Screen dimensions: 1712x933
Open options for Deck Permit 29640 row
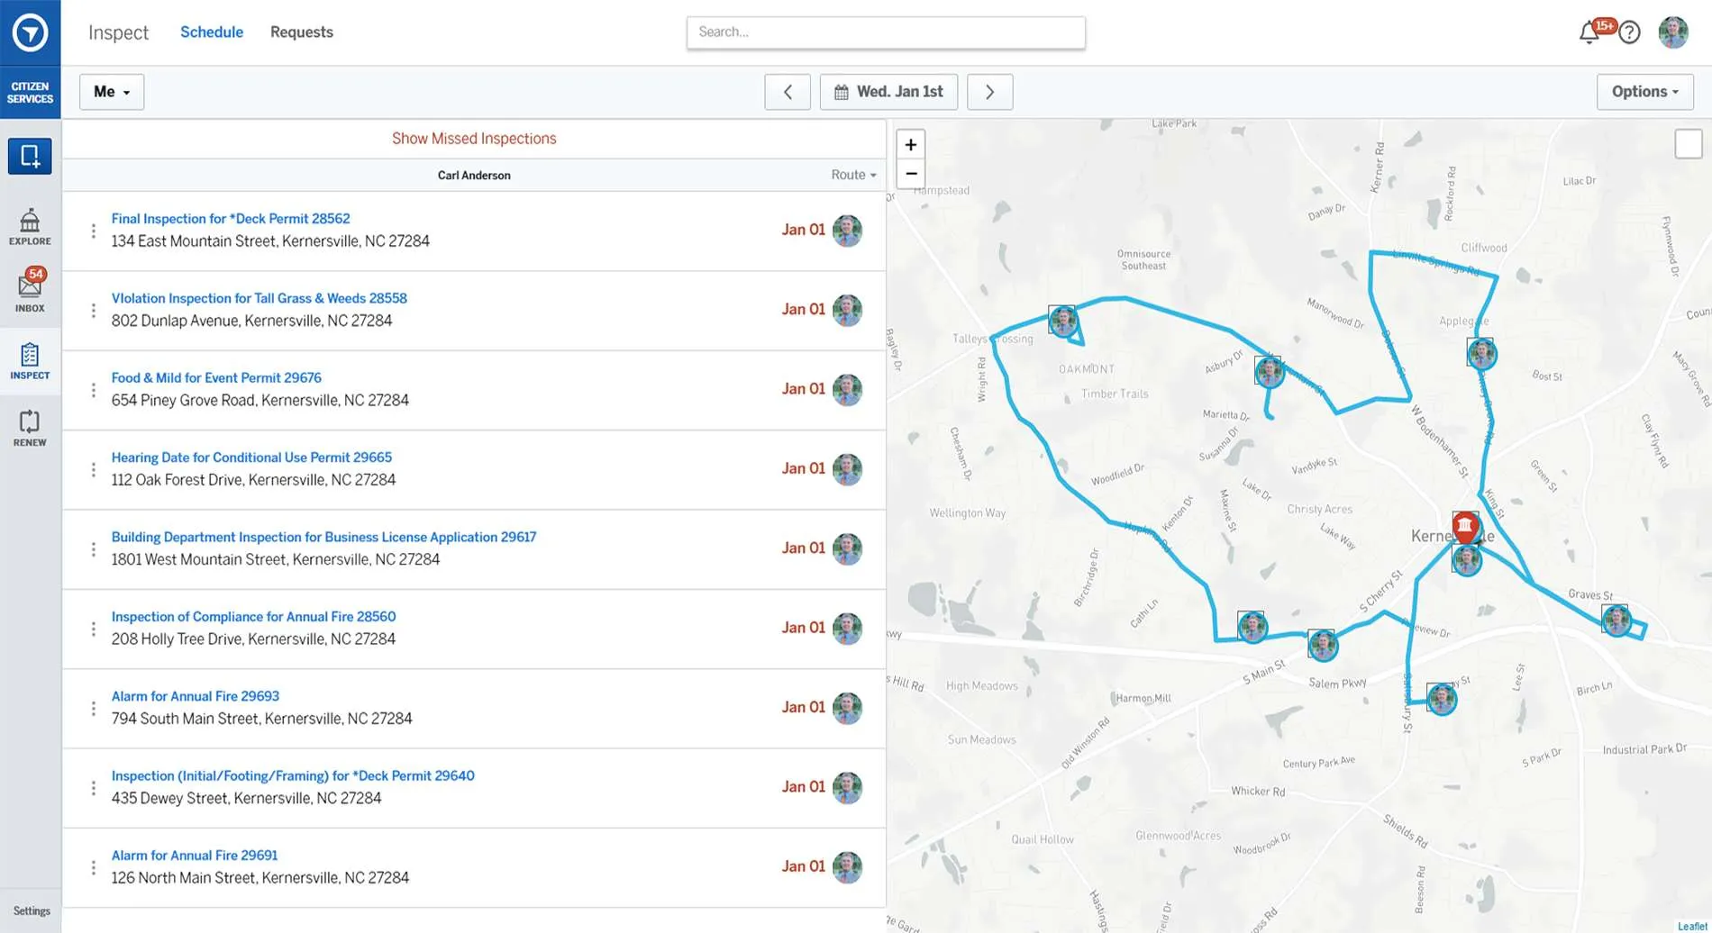93,787
